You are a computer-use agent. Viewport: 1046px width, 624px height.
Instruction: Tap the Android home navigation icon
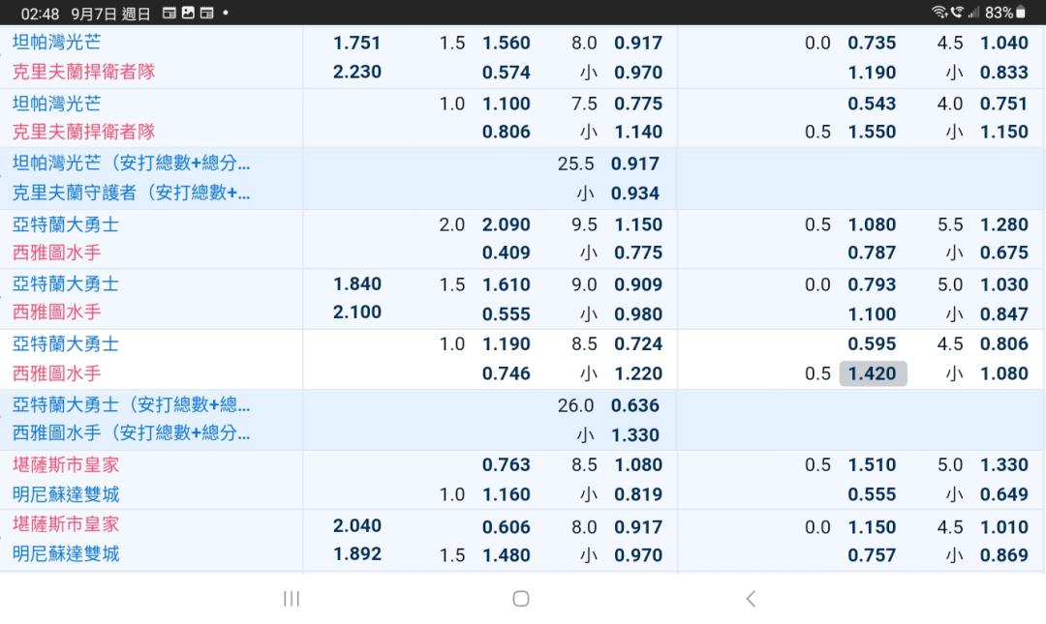point(521,599)
